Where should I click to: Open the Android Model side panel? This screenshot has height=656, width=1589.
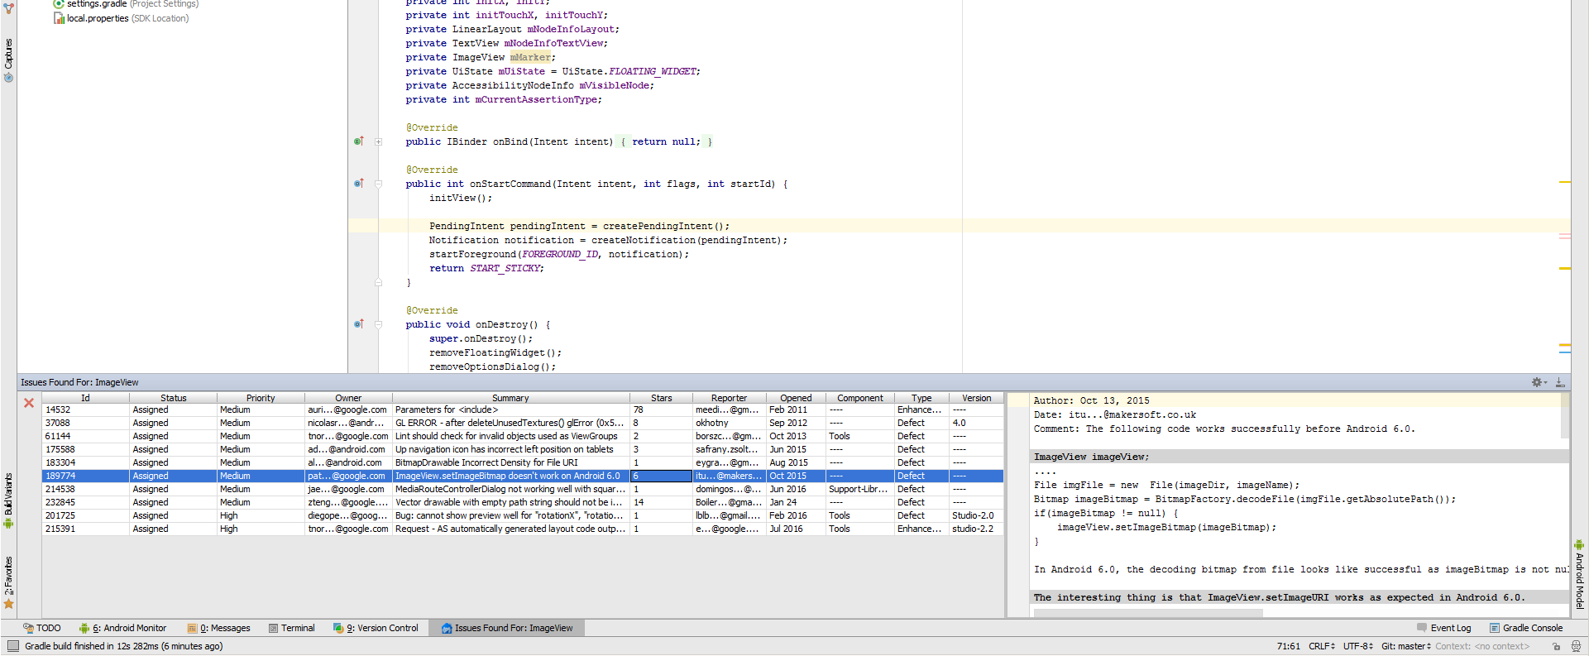[1579, 575]
